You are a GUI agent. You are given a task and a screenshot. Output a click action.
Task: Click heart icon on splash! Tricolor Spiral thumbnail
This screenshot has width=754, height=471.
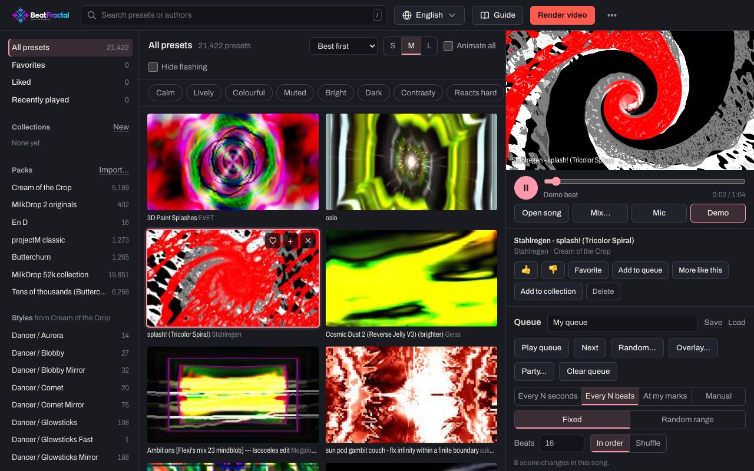click(273, 240)
